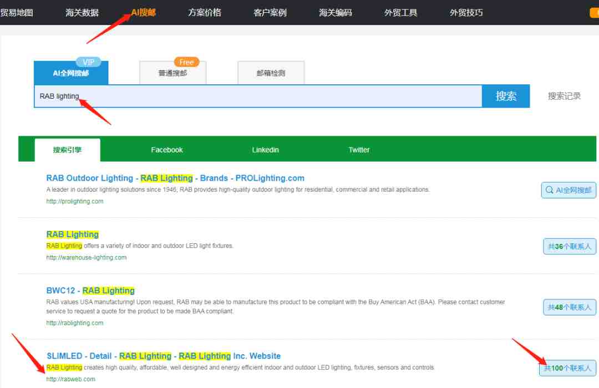Focus the search box containing RAB lighting
The height and width of the screenshot is (388, 599).
click(258, 96)
